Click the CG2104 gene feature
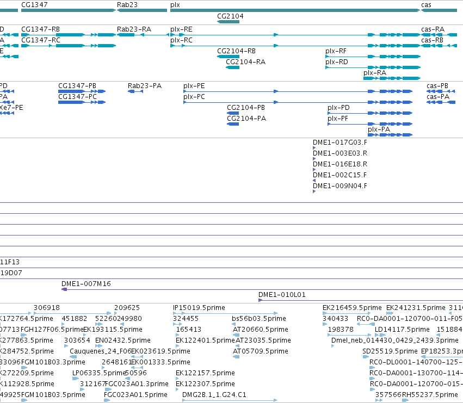This screenshot has width=463, height=403. [228, 22]
